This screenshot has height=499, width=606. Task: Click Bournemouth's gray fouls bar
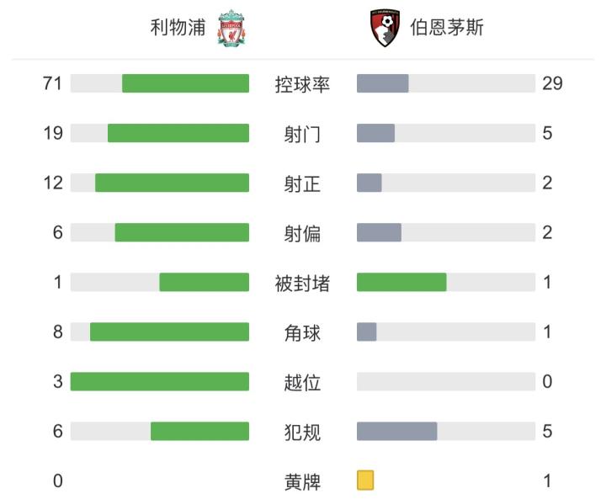coord(396,431)
